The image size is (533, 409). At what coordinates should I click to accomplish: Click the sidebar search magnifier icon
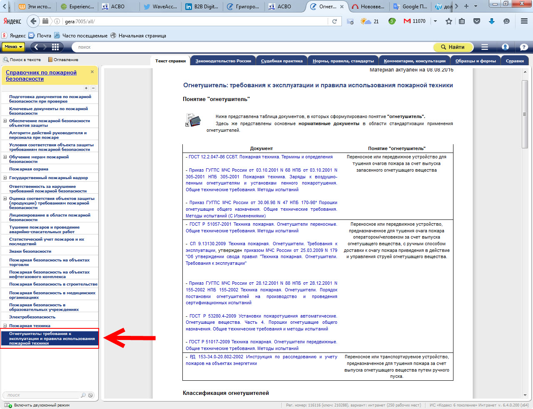pos(83,395)
